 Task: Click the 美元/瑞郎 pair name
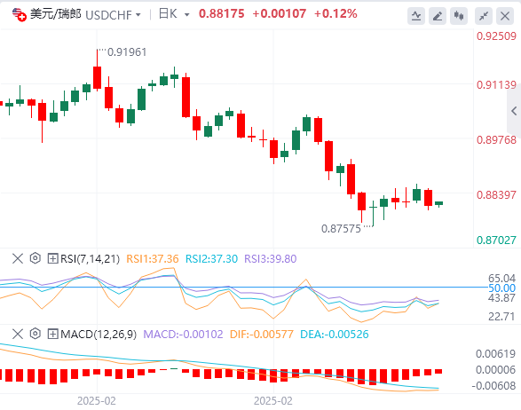pos(56,14)
